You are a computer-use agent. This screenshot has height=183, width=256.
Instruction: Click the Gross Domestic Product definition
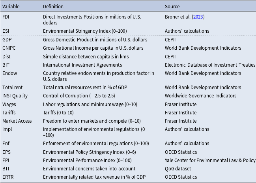pos(94,39)
